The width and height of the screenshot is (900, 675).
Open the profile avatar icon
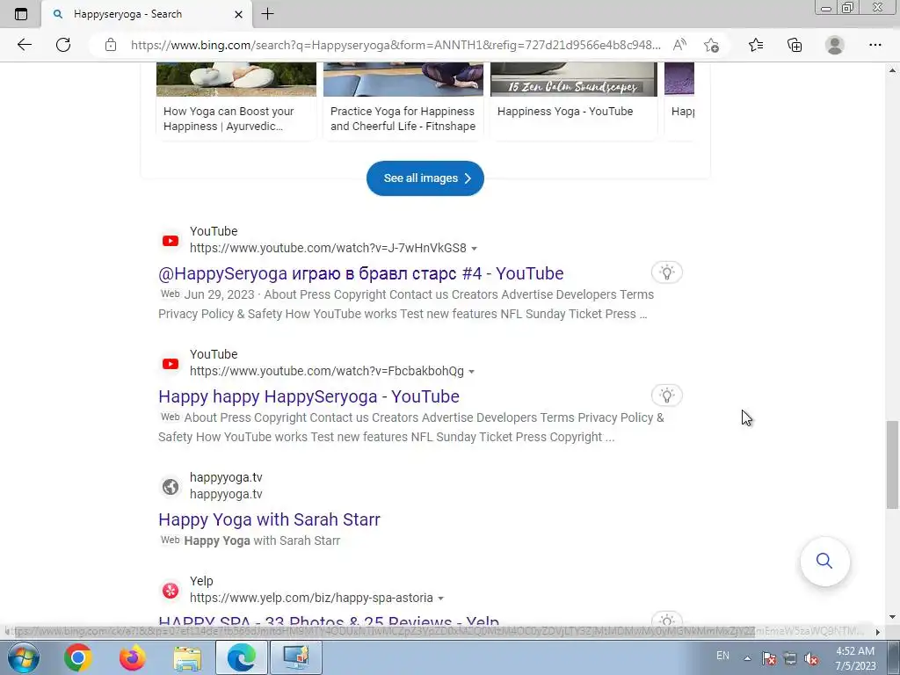(x=834, y=45)
